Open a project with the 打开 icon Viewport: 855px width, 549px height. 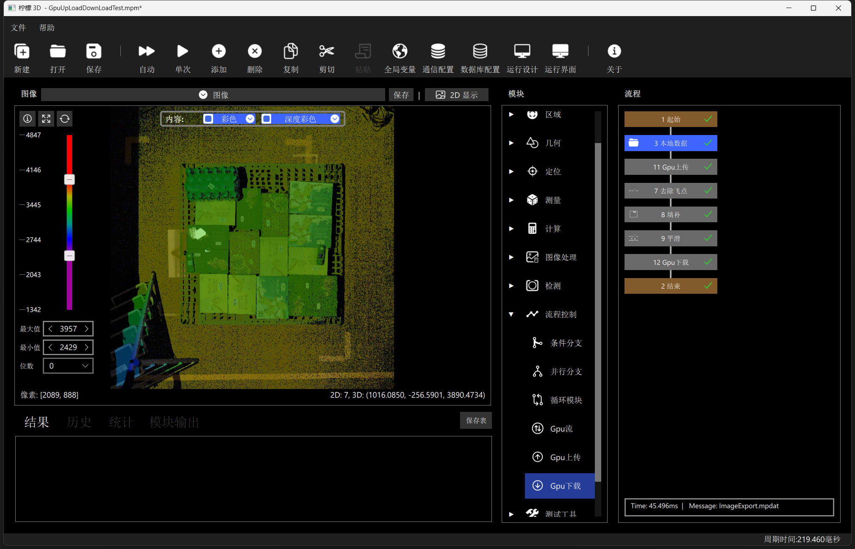tap(58, 51)
